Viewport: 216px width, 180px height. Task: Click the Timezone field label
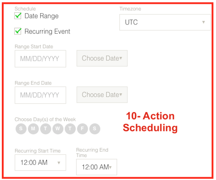click(130, 9)
